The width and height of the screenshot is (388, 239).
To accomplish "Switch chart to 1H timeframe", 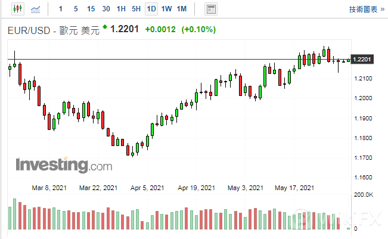I will (121, 9).
